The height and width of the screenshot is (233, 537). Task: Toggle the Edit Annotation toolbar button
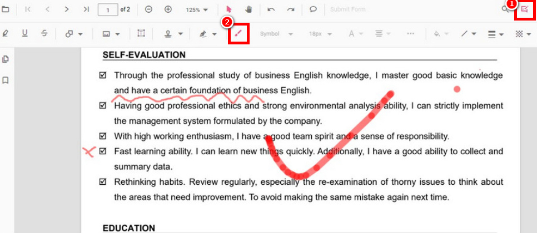pyautogui.click(x=524, y=10)
